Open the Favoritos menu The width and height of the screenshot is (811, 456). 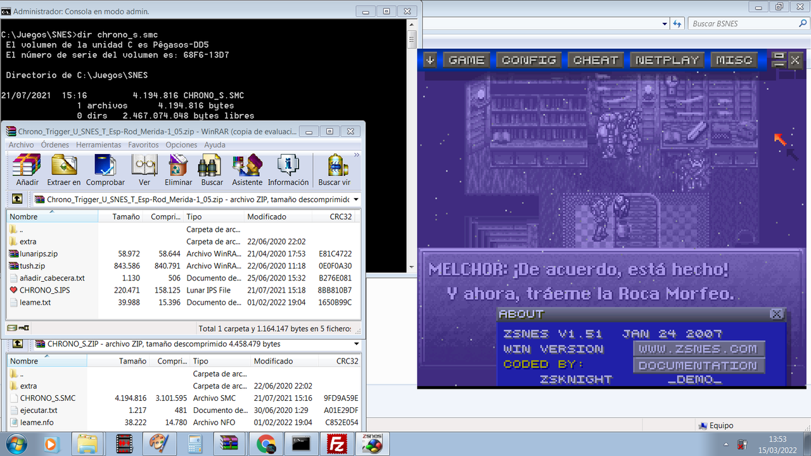click(x=143, y=145)
